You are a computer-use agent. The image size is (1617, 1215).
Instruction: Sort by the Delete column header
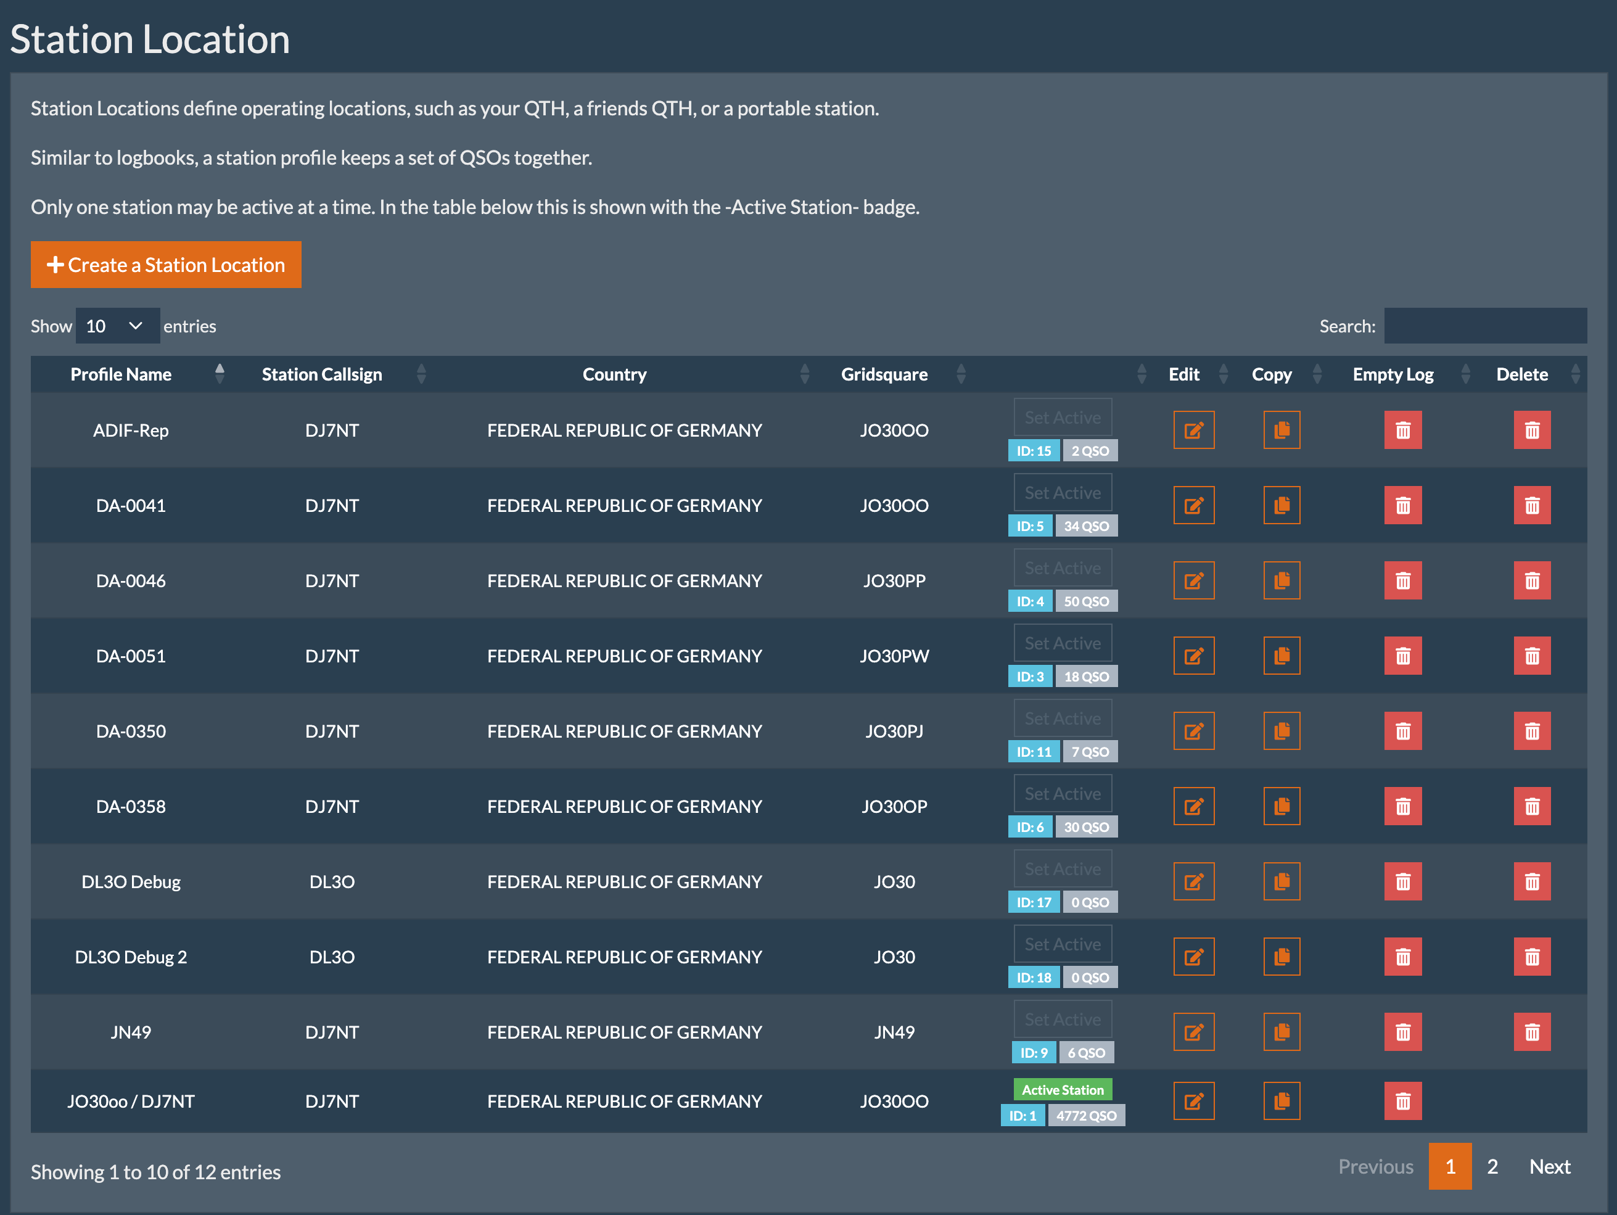coord(1532,374)
